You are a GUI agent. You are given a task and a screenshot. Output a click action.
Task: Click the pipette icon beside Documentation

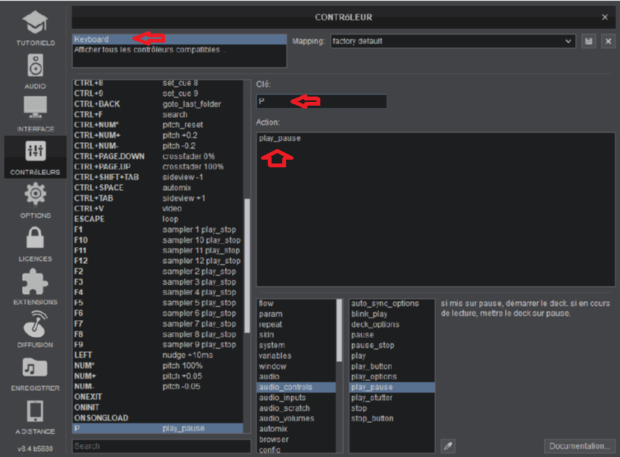click(x=448, y=446)
